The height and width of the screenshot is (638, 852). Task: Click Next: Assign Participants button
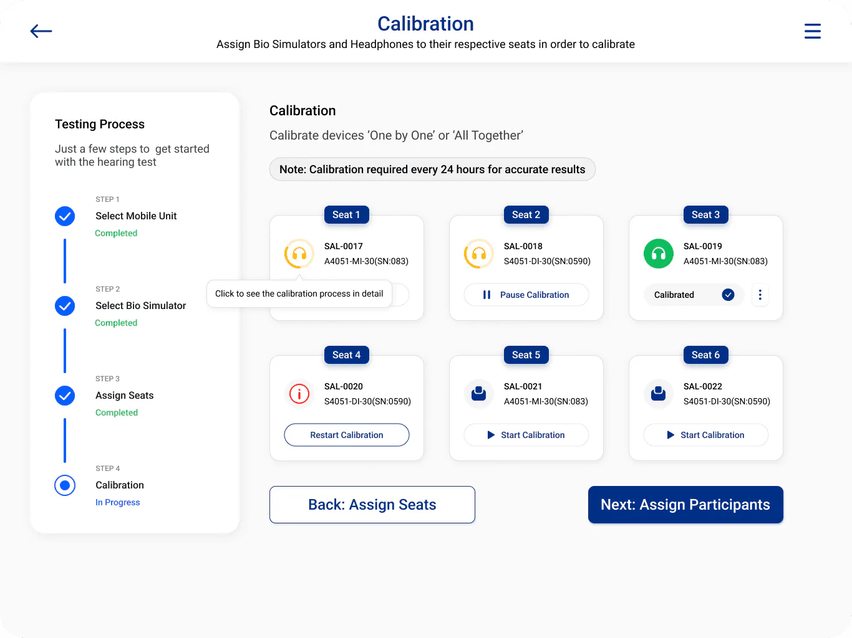[685, 505]
